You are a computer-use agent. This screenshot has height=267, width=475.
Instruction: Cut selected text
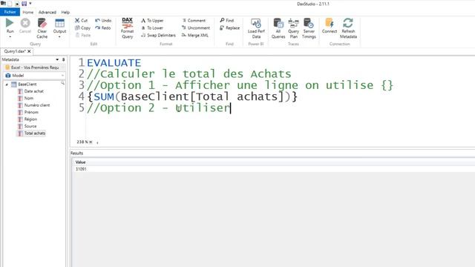point(81,20)
